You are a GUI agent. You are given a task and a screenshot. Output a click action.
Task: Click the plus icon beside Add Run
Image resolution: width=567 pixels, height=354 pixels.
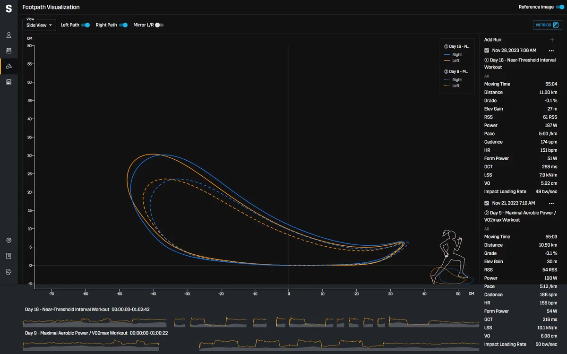click(552, 40)
